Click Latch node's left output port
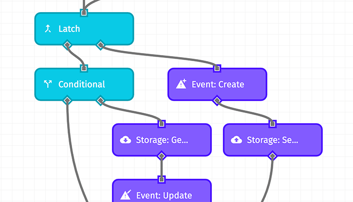Viewport: 353px width, 202px height. pos(67,45)
